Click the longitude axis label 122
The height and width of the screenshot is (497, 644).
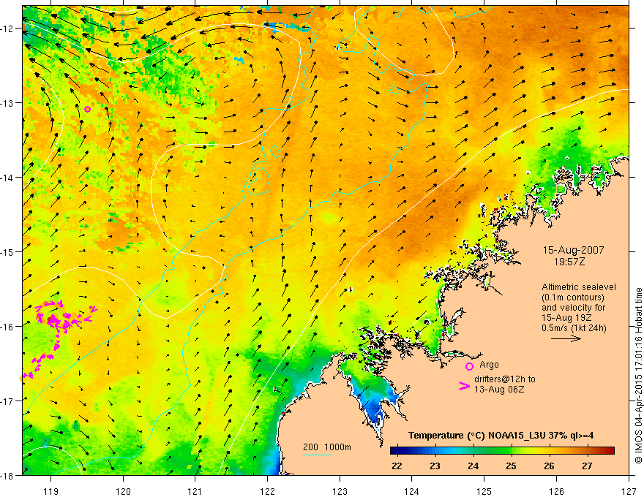(267, 491)
